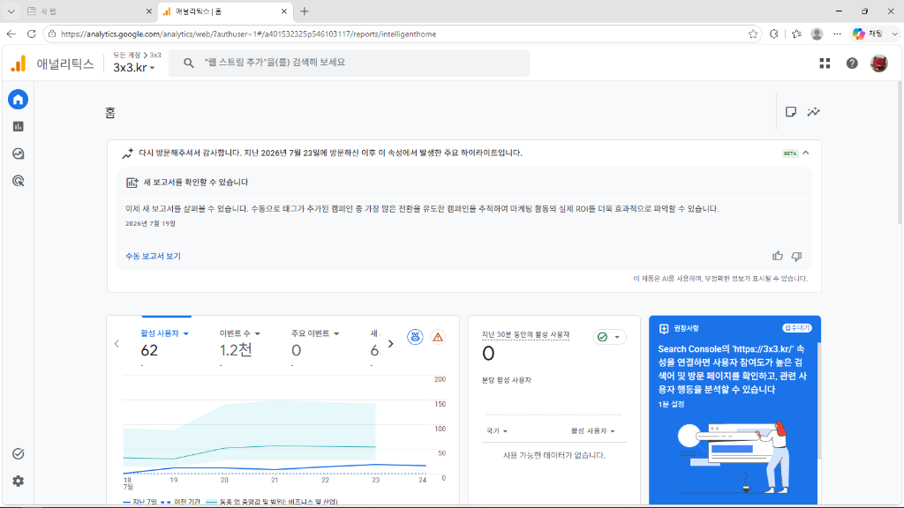Open the browser extensions icon
The image size is (904, 508).
(x=773, y=34)
